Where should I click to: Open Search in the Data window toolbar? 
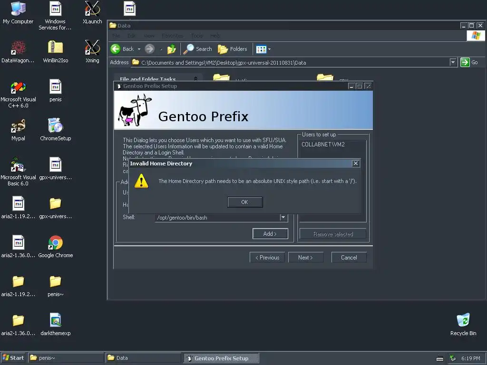[197, 49]
